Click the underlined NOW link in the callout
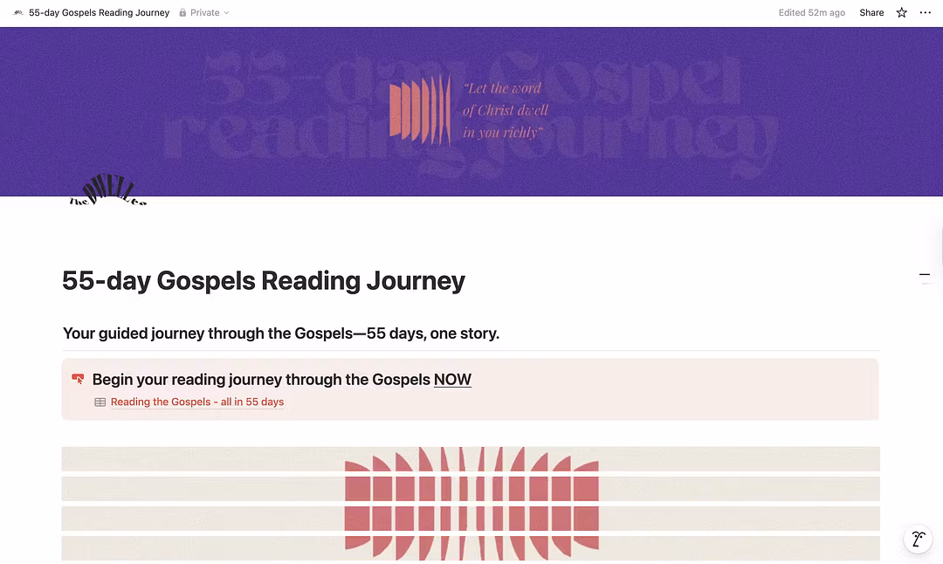943x564 pixels. click(452, 380)
